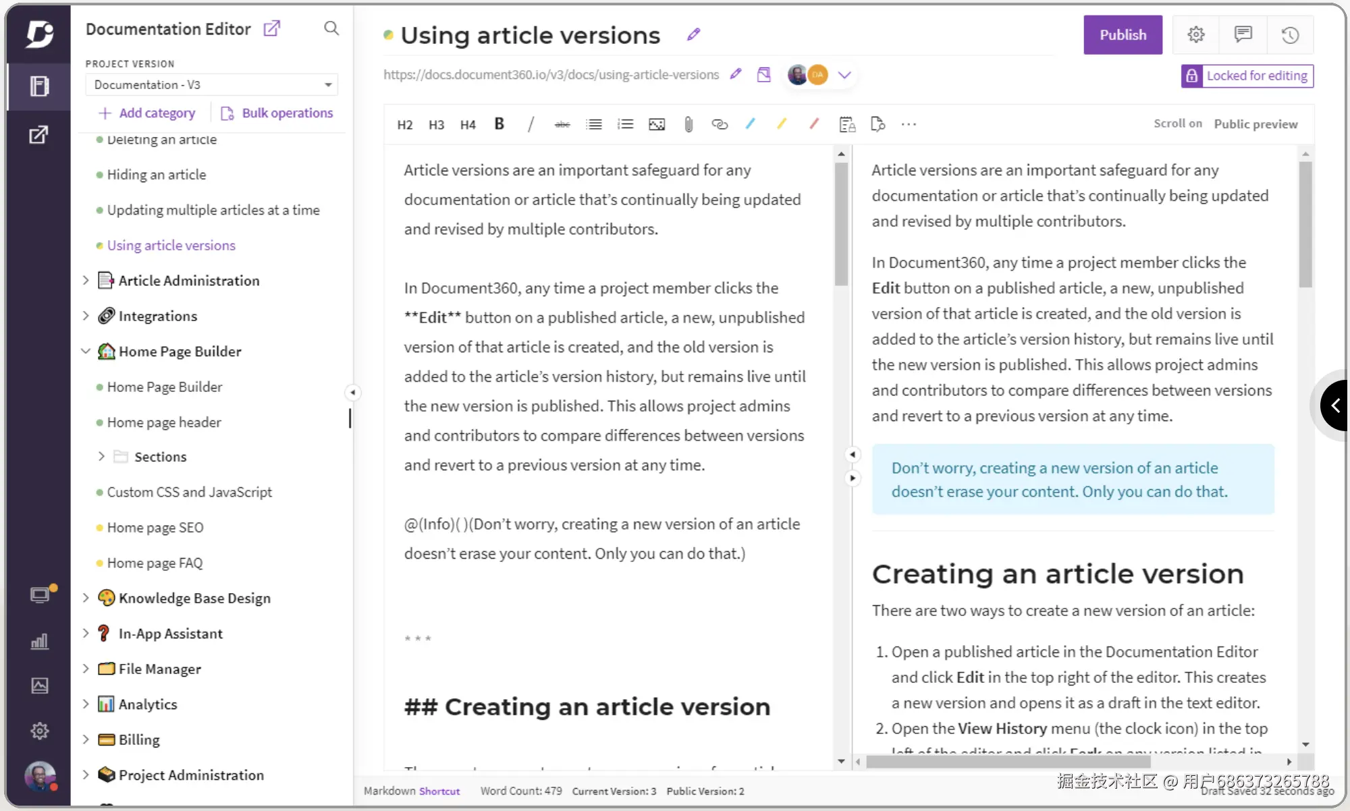The width and height of the screenshot is (1350, 811).
Task: Toggle Scroll on sync option
Action: coord(1177,124)
